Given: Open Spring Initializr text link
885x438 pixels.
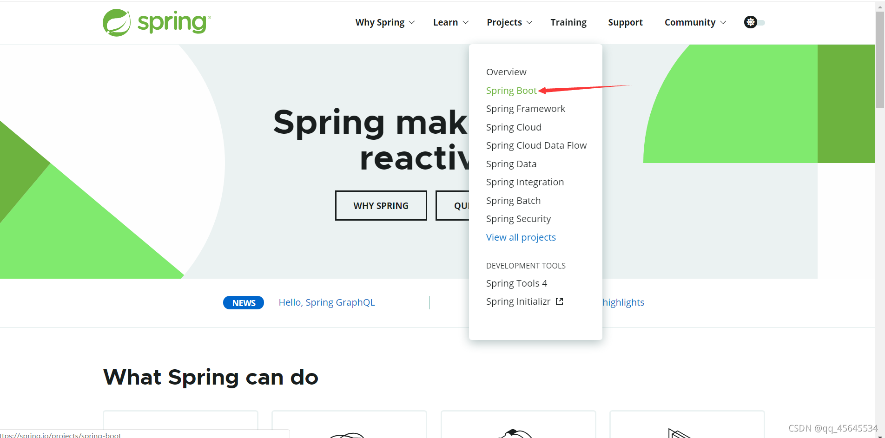Looking at the screenshot, I should (x=518, y=301).
